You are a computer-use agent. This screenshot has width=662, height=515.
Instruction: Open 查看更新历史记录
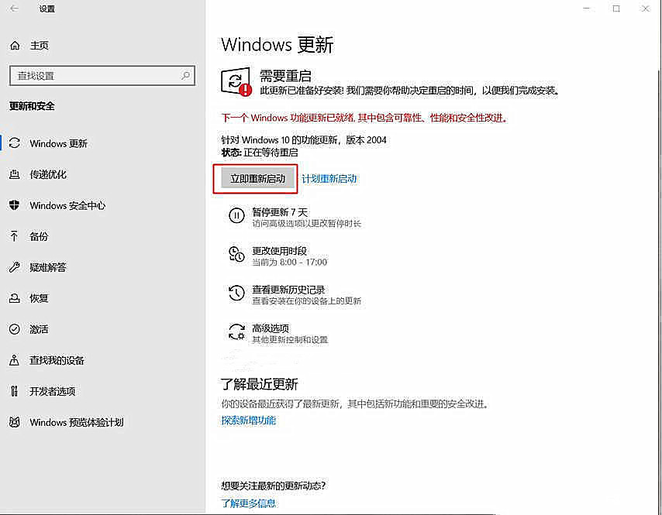coord(295,294)
